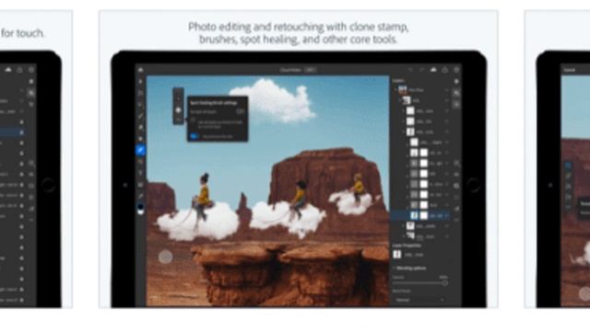Adjust the Opacity slider knob
Viewport: 590px width, 331px height.
tap(444, 283)
